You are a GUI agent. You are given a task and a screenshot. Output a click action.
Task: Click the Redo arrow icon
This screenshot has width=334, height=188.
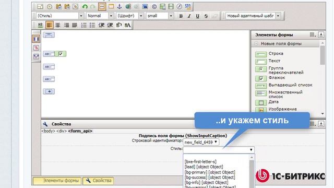tap(93, 7)
